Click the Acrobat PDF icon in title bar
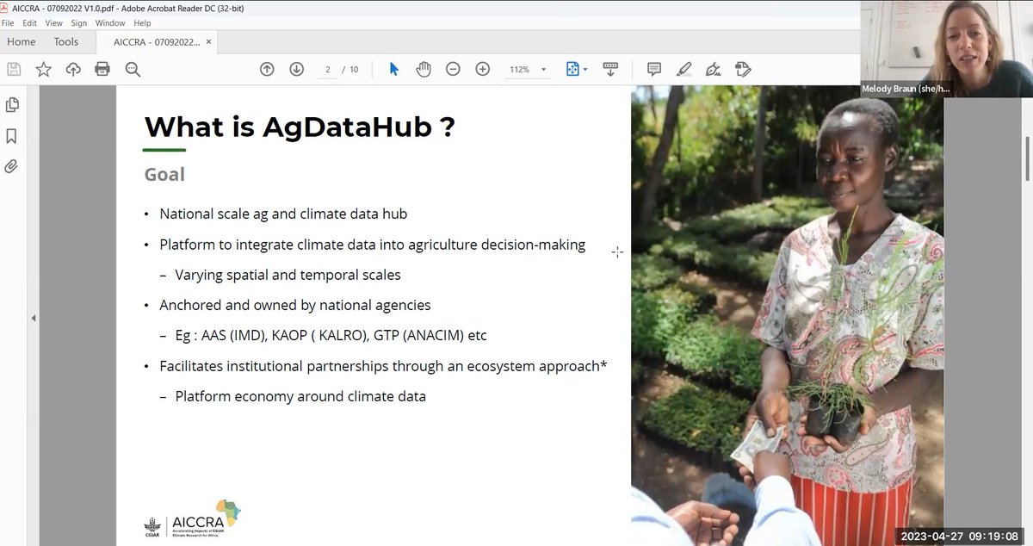 point(6,7)
